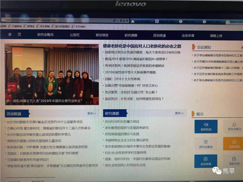
Task: Open 甘棠镇妇联宣传科学备孕知识
Action: 28,159
